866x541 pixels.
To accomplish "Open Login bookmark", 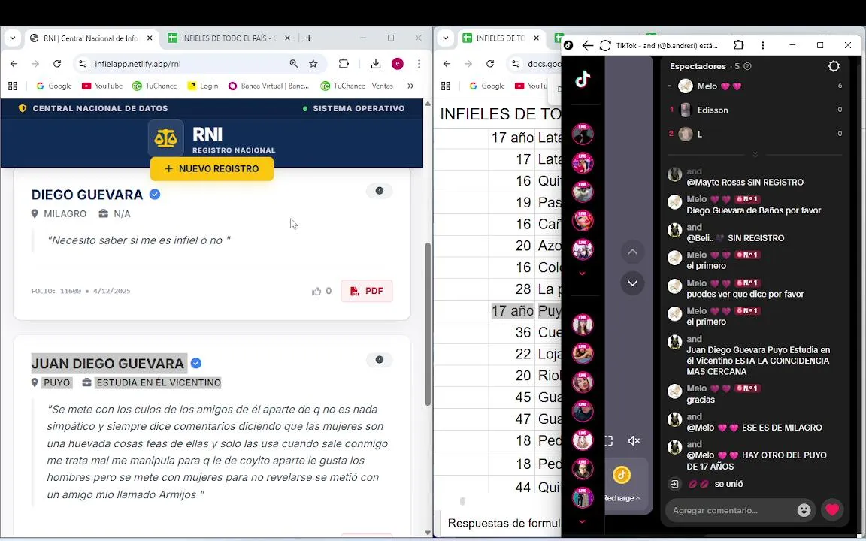I will [203, 86].
